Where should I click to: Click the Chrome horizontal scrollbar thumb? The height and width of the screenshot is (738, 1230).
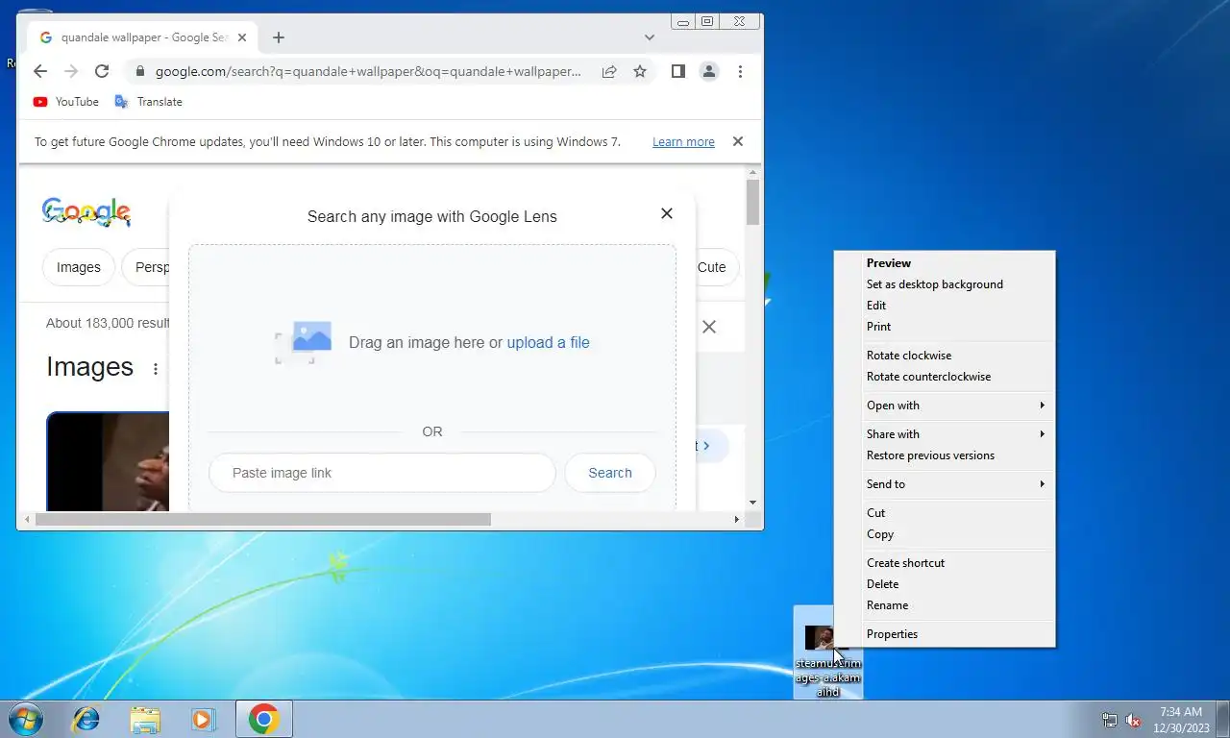[262, 519]
